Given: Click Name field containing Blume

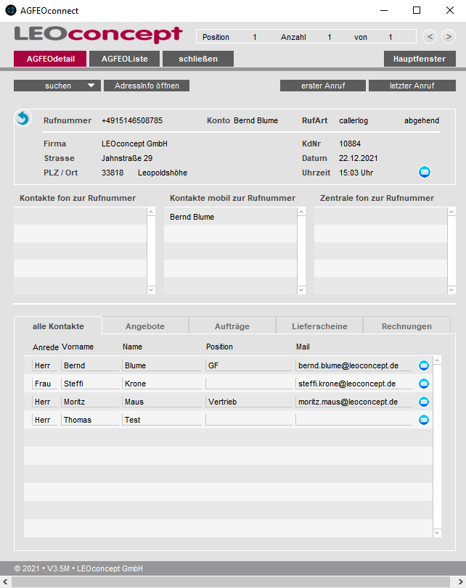Looking at the screenshot, I should point(162,365).
